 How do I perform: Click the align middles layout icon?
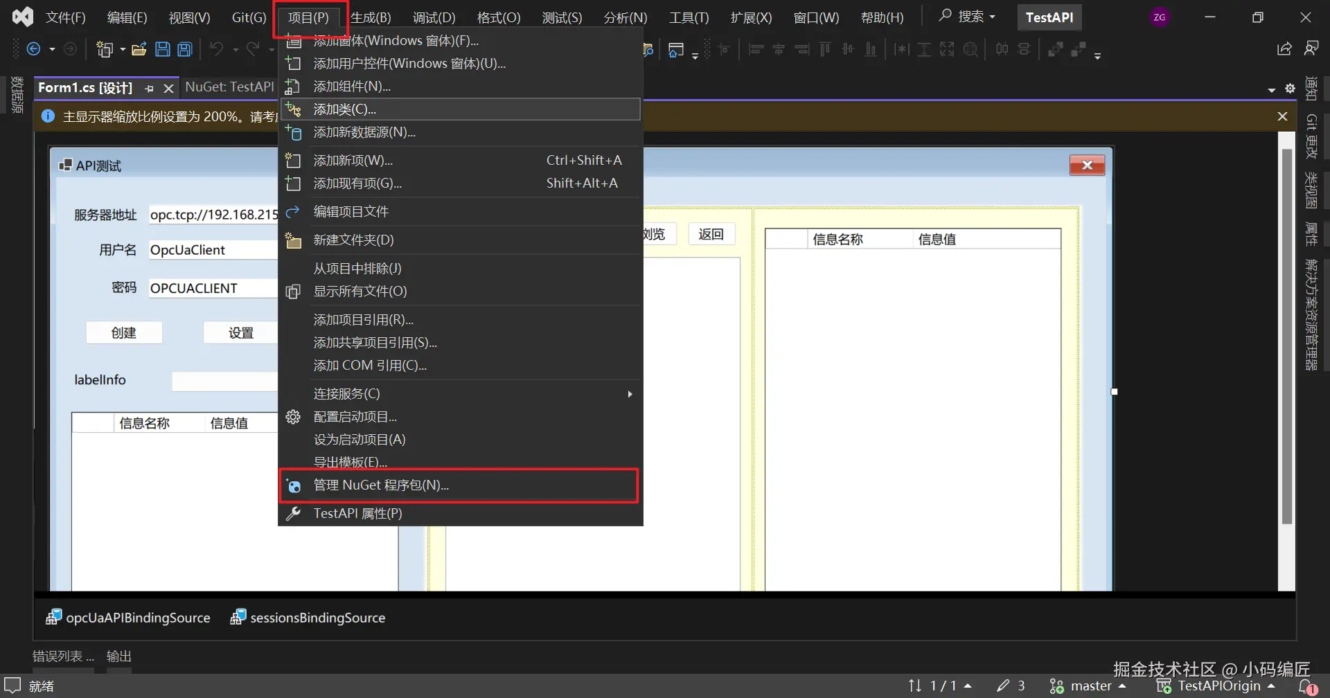(x=848, y=49)
